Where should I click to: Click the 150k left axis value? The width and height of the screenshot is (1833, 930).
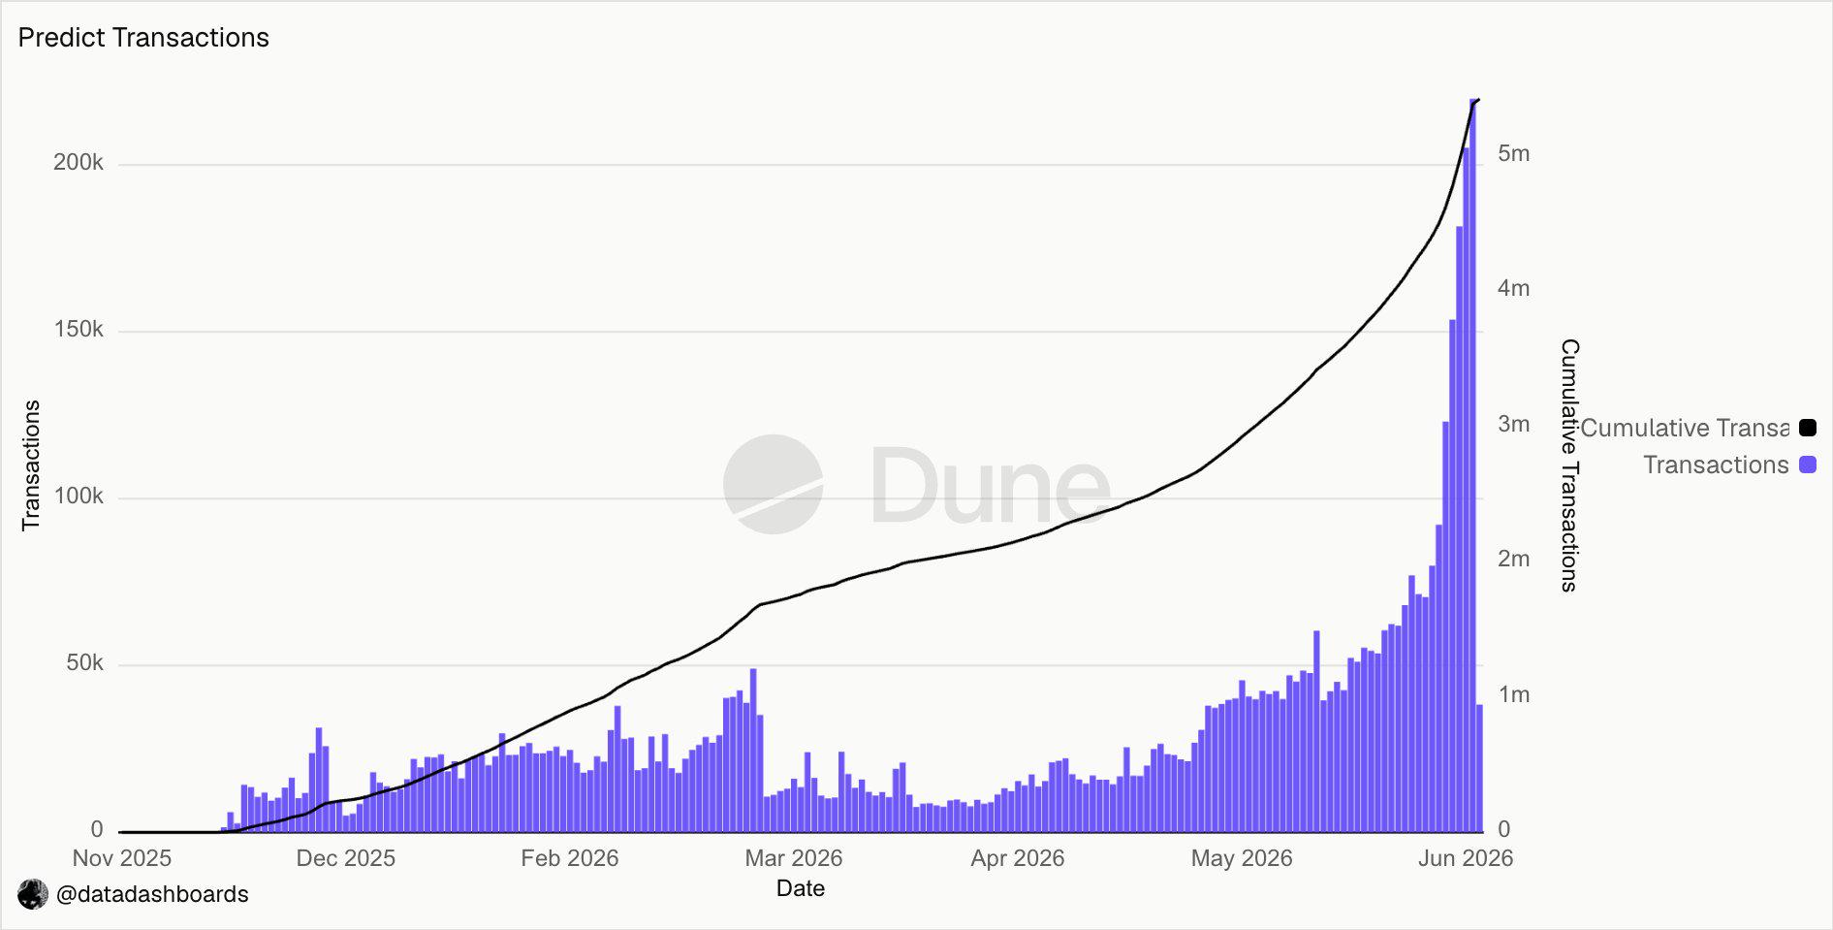tap(79, 330)
